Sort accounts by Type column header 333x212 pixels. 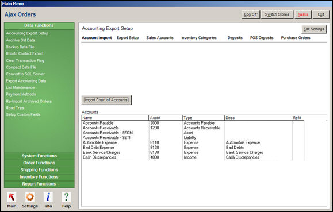203,118
